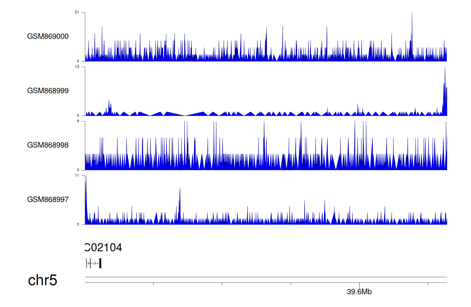The image size is (471, 307).
Task: Click the GSM868998 track name
Action: (x=48, y=145)
